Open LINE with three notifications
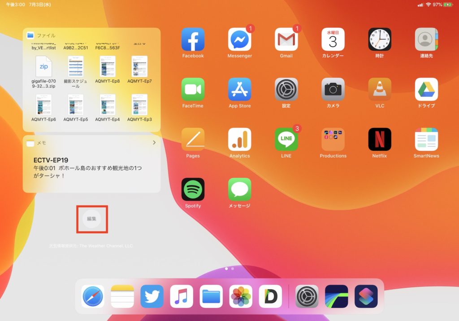Screen dimensions: 459x321 [286, 140]
